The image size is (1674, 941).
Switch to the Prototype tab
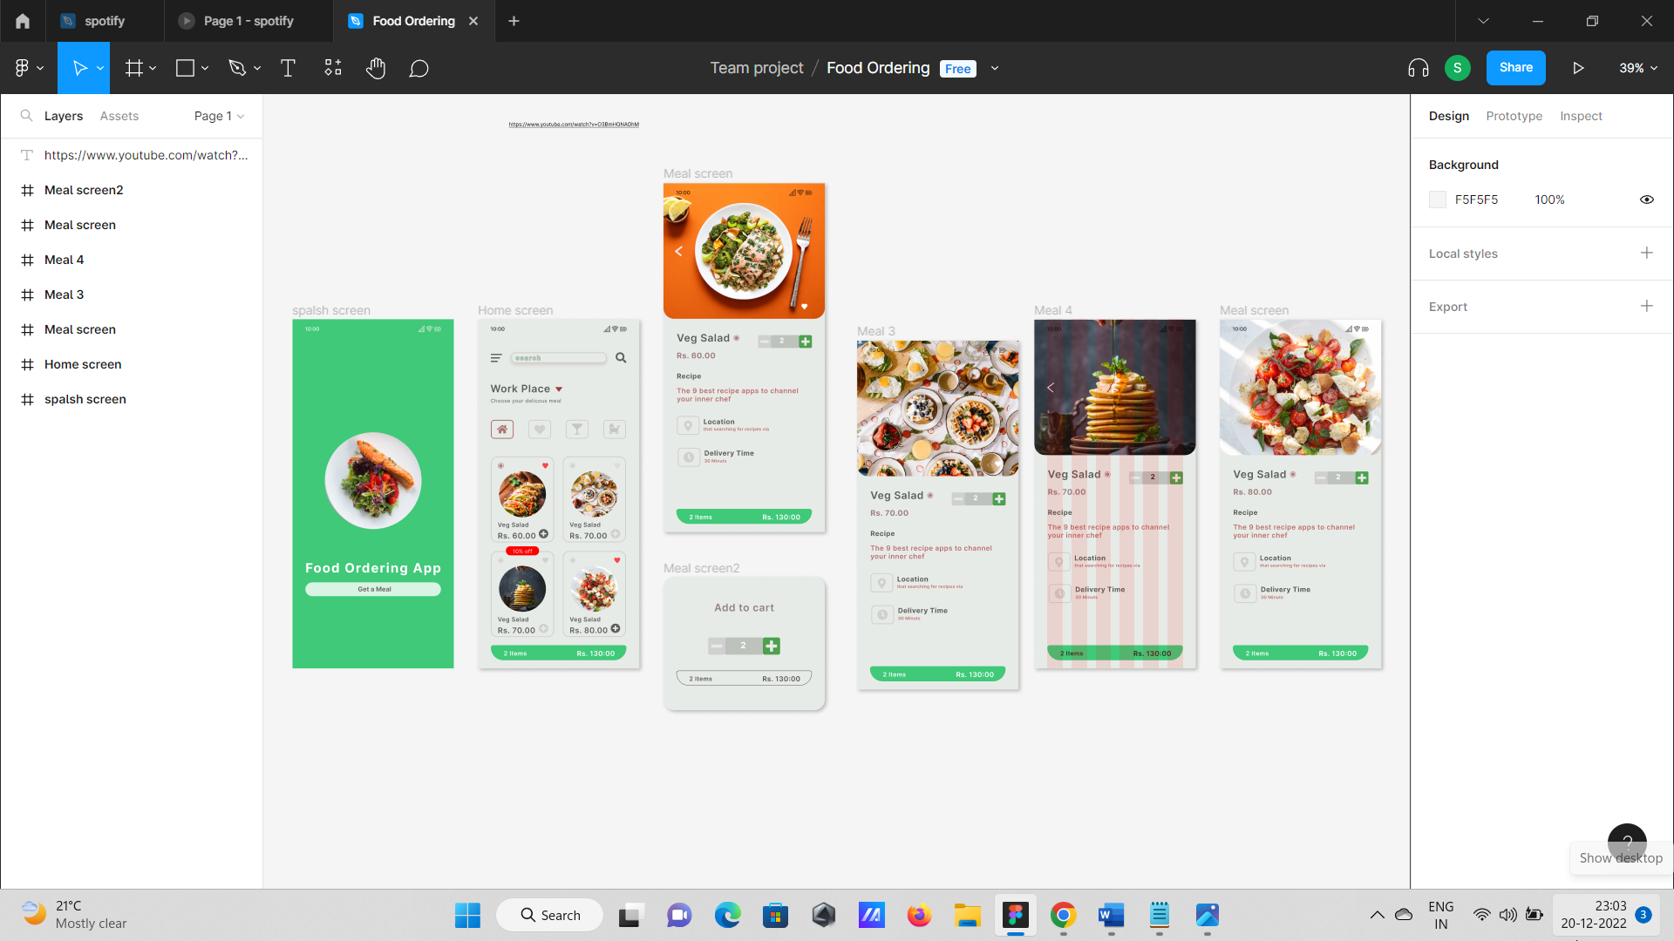pos(1514,116)
